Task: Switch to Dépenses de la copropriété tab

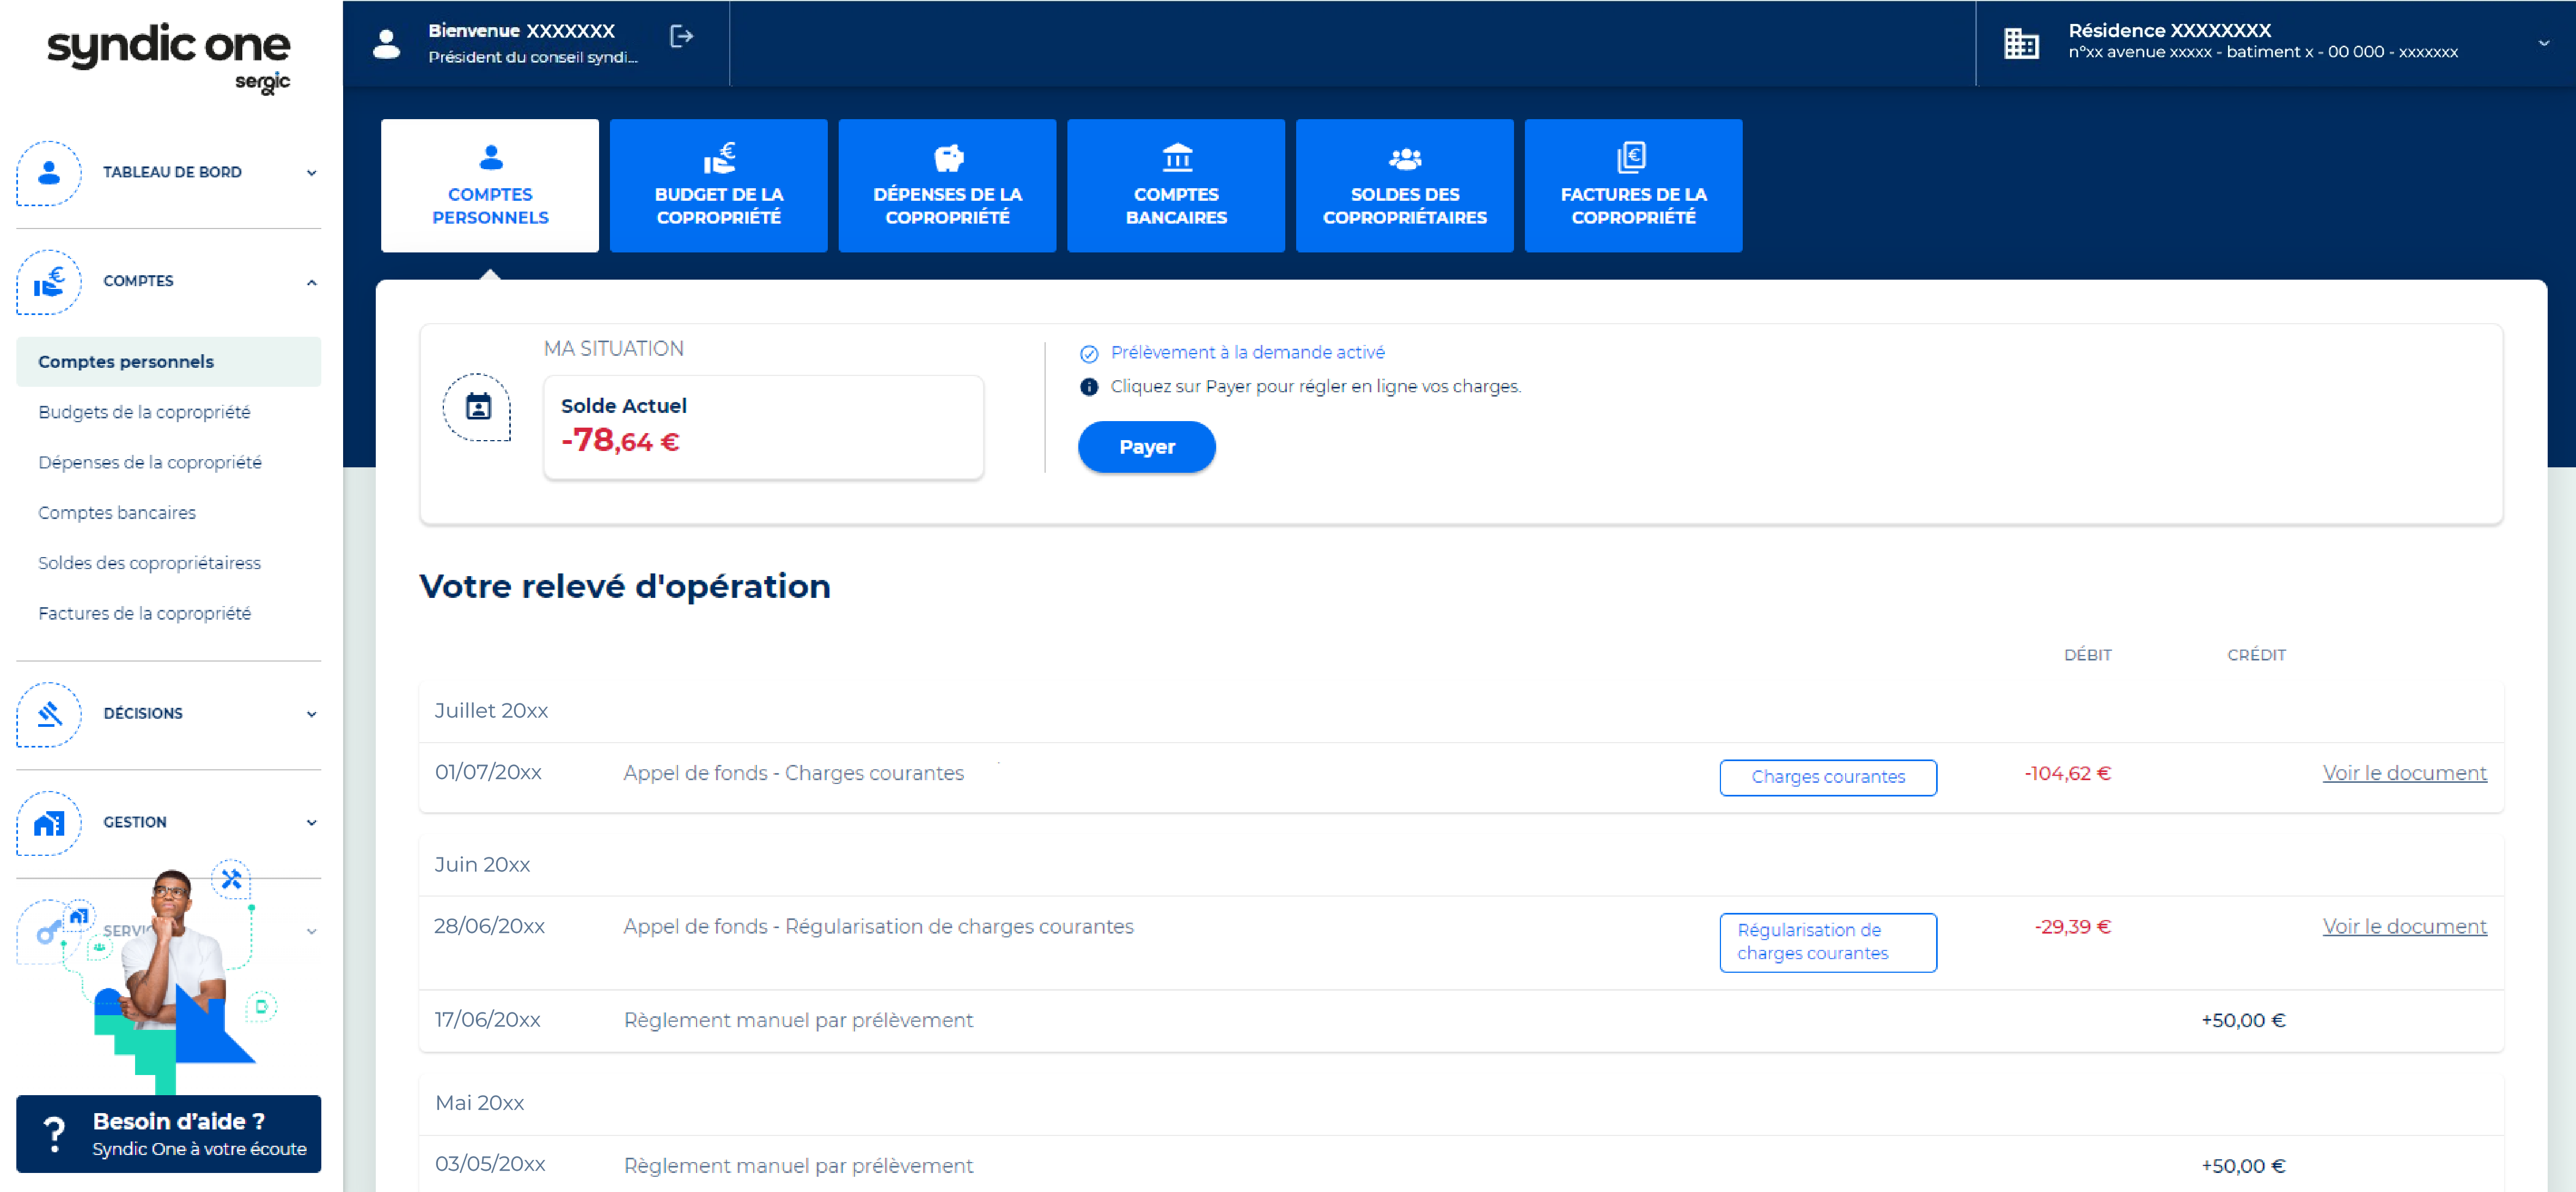Action: click(947, 186)
